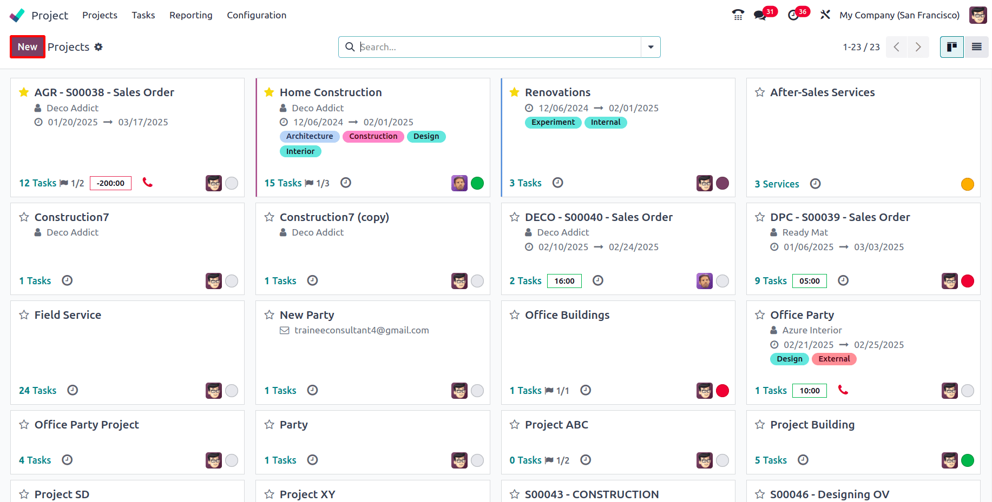Open the Tasks menu

(x=143, y=15)
